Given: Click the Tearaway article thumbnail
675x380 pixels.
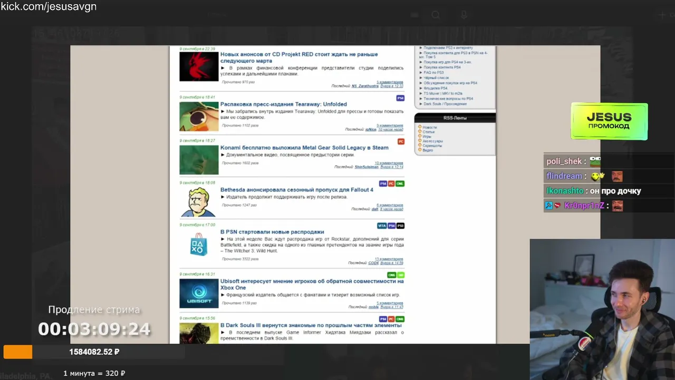Looking at the screenshot, I should point(199,116).
